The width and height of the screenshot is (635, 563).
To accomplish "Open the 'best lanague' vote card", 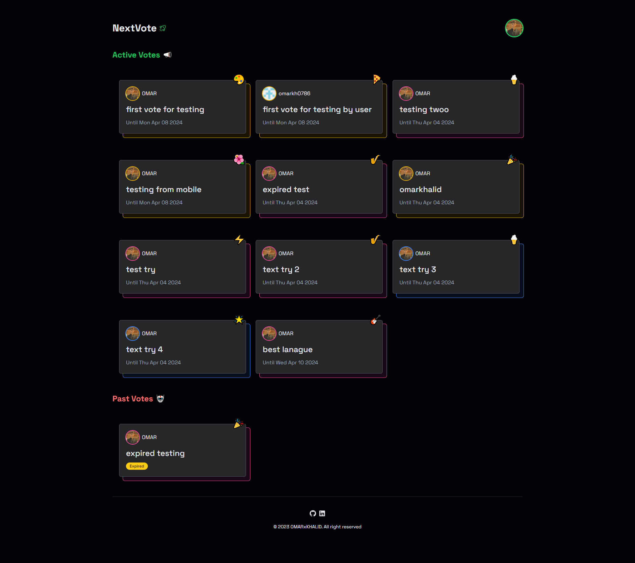I will [287, 349].
